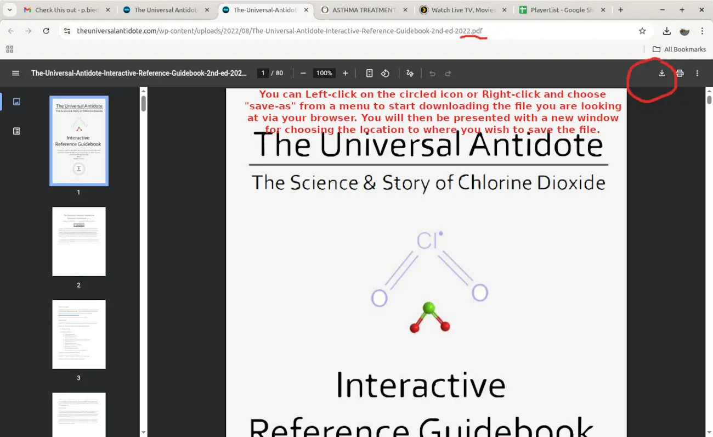Open the apps grid shortcut
This screenshot has height=437, width=713.
pos(10,49)
